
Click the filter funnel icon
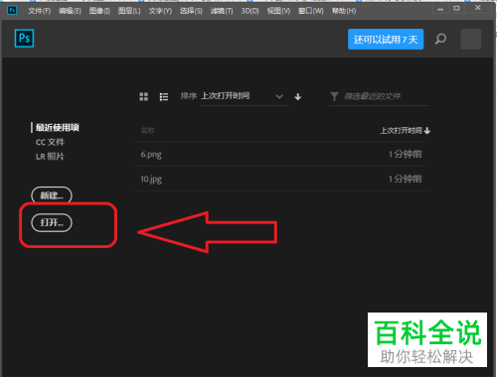334,96
